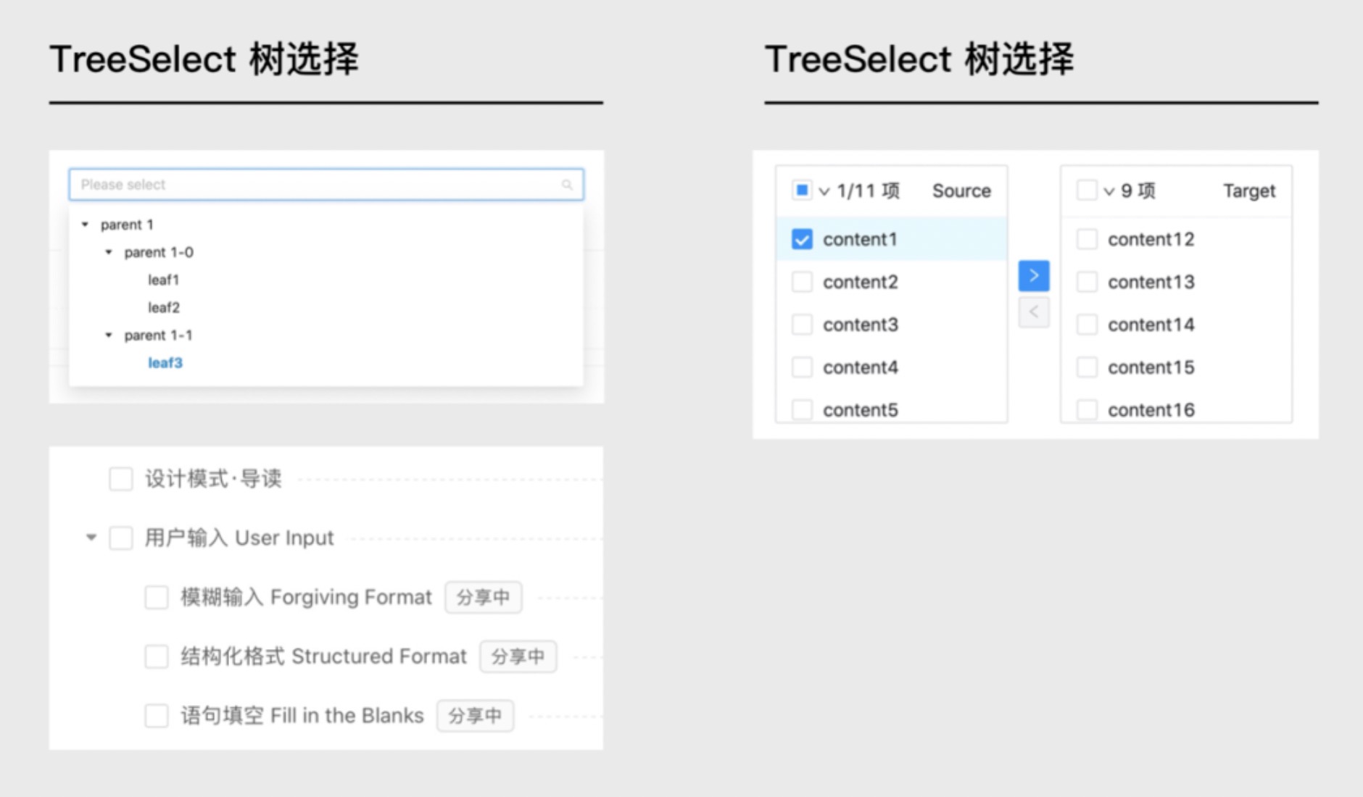1363x797 pixels.
Task: Click the collapse triangle beside parent 1-0
Action: pyautogui.click(x=108, y=252)
